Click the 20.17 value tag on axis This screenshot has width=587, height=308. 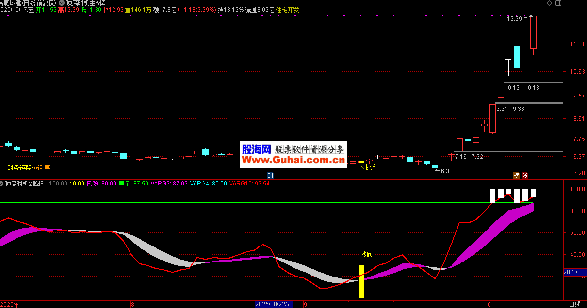pyautogui.click(x=571, y=272)
